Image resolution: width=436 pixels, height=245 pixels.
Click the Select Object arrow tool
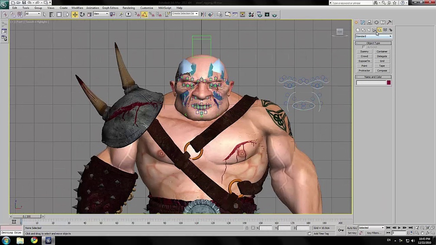tap(45, 14)
